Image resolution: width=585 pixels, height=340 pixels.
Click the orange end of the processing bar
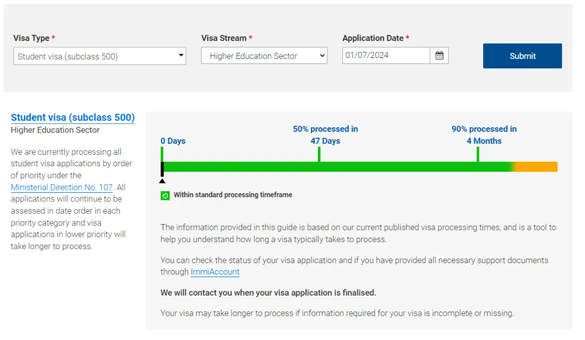pos(536,167)
